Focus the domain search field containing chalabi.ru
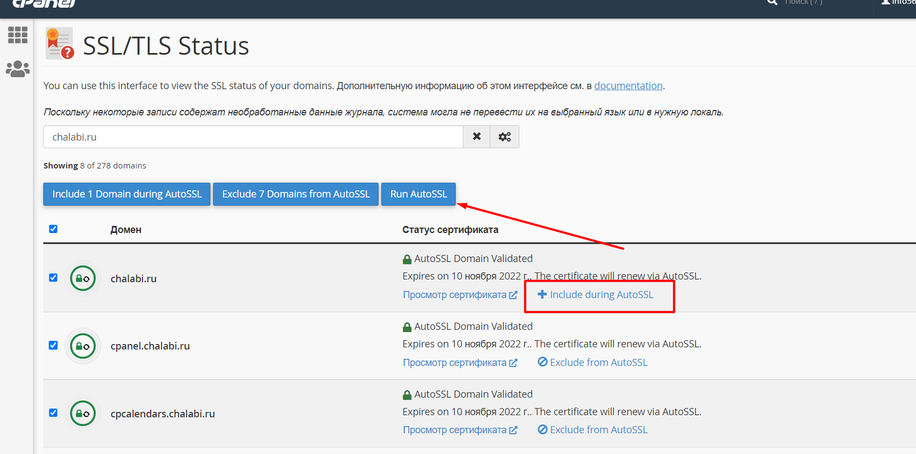 [x=253, y=137]
